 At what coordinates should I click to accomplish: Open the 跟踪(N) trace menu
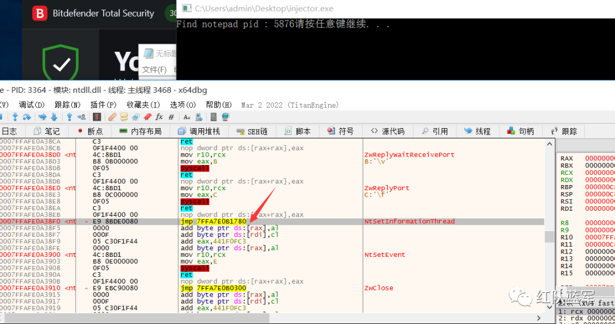point(67,105)
